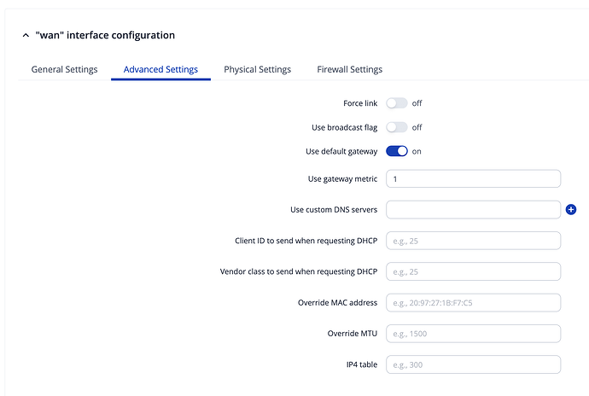Switch to the General Settings tab
Image resolution: width=589 pixels, height=396 pixels.
64,69
